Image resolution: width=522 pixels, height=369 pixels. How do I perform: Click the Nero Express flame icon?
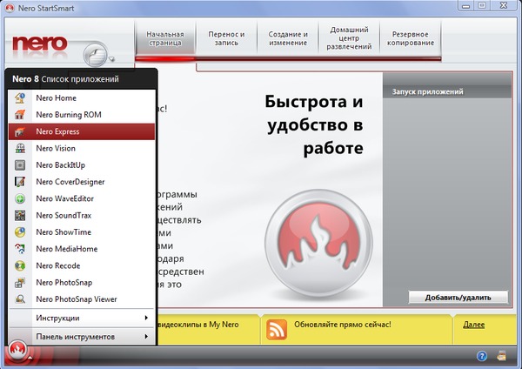(20, 131)
